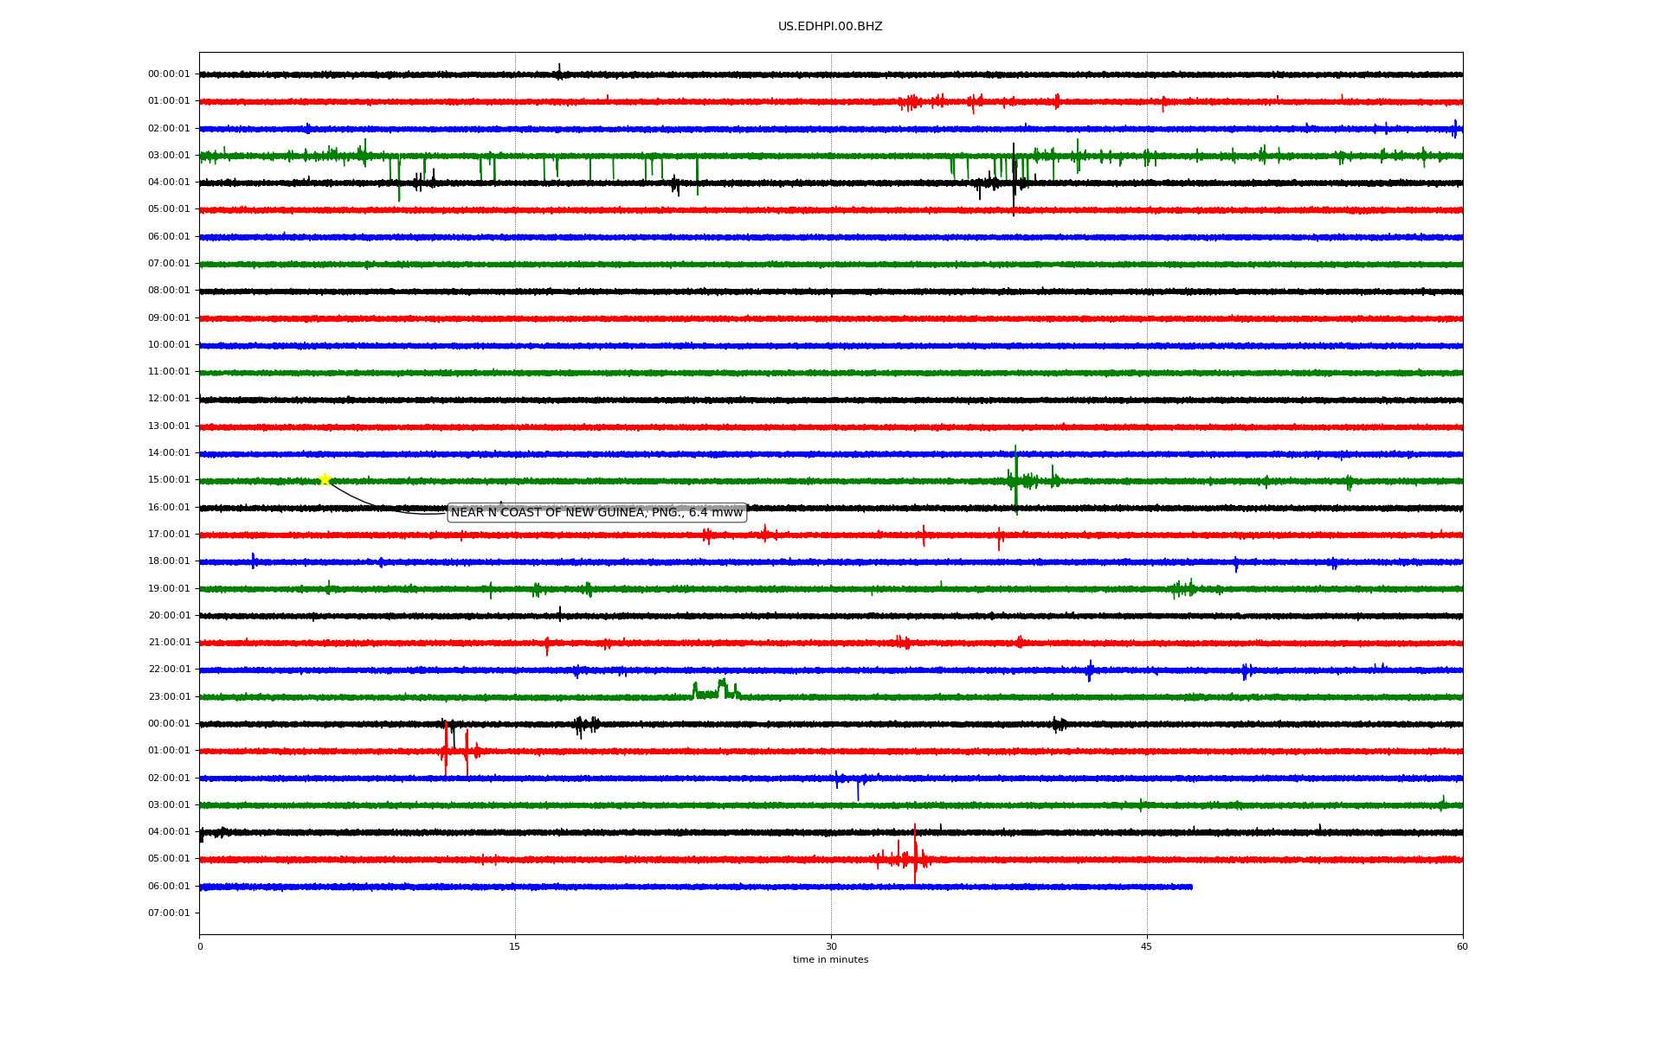This screenshot has width=1662, height=1038.
Task: Click the large green spike in 15:00:01 trace
Action: (1015, 480)
